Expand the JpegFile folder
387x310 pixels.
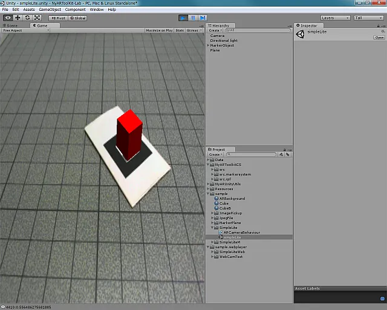(212, 218)
